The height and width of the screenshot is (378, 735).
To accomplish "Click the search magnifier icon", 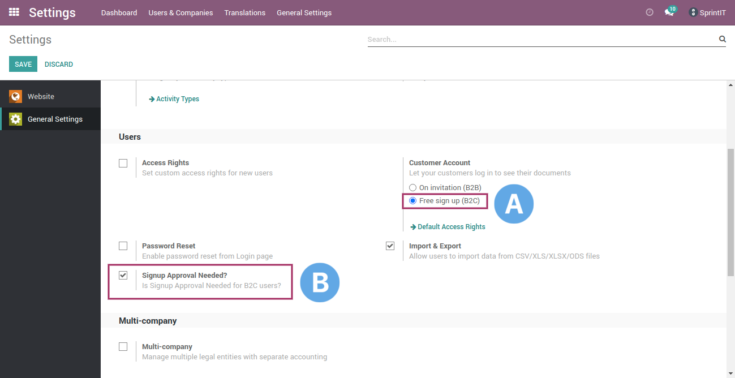I will [722, 39].
